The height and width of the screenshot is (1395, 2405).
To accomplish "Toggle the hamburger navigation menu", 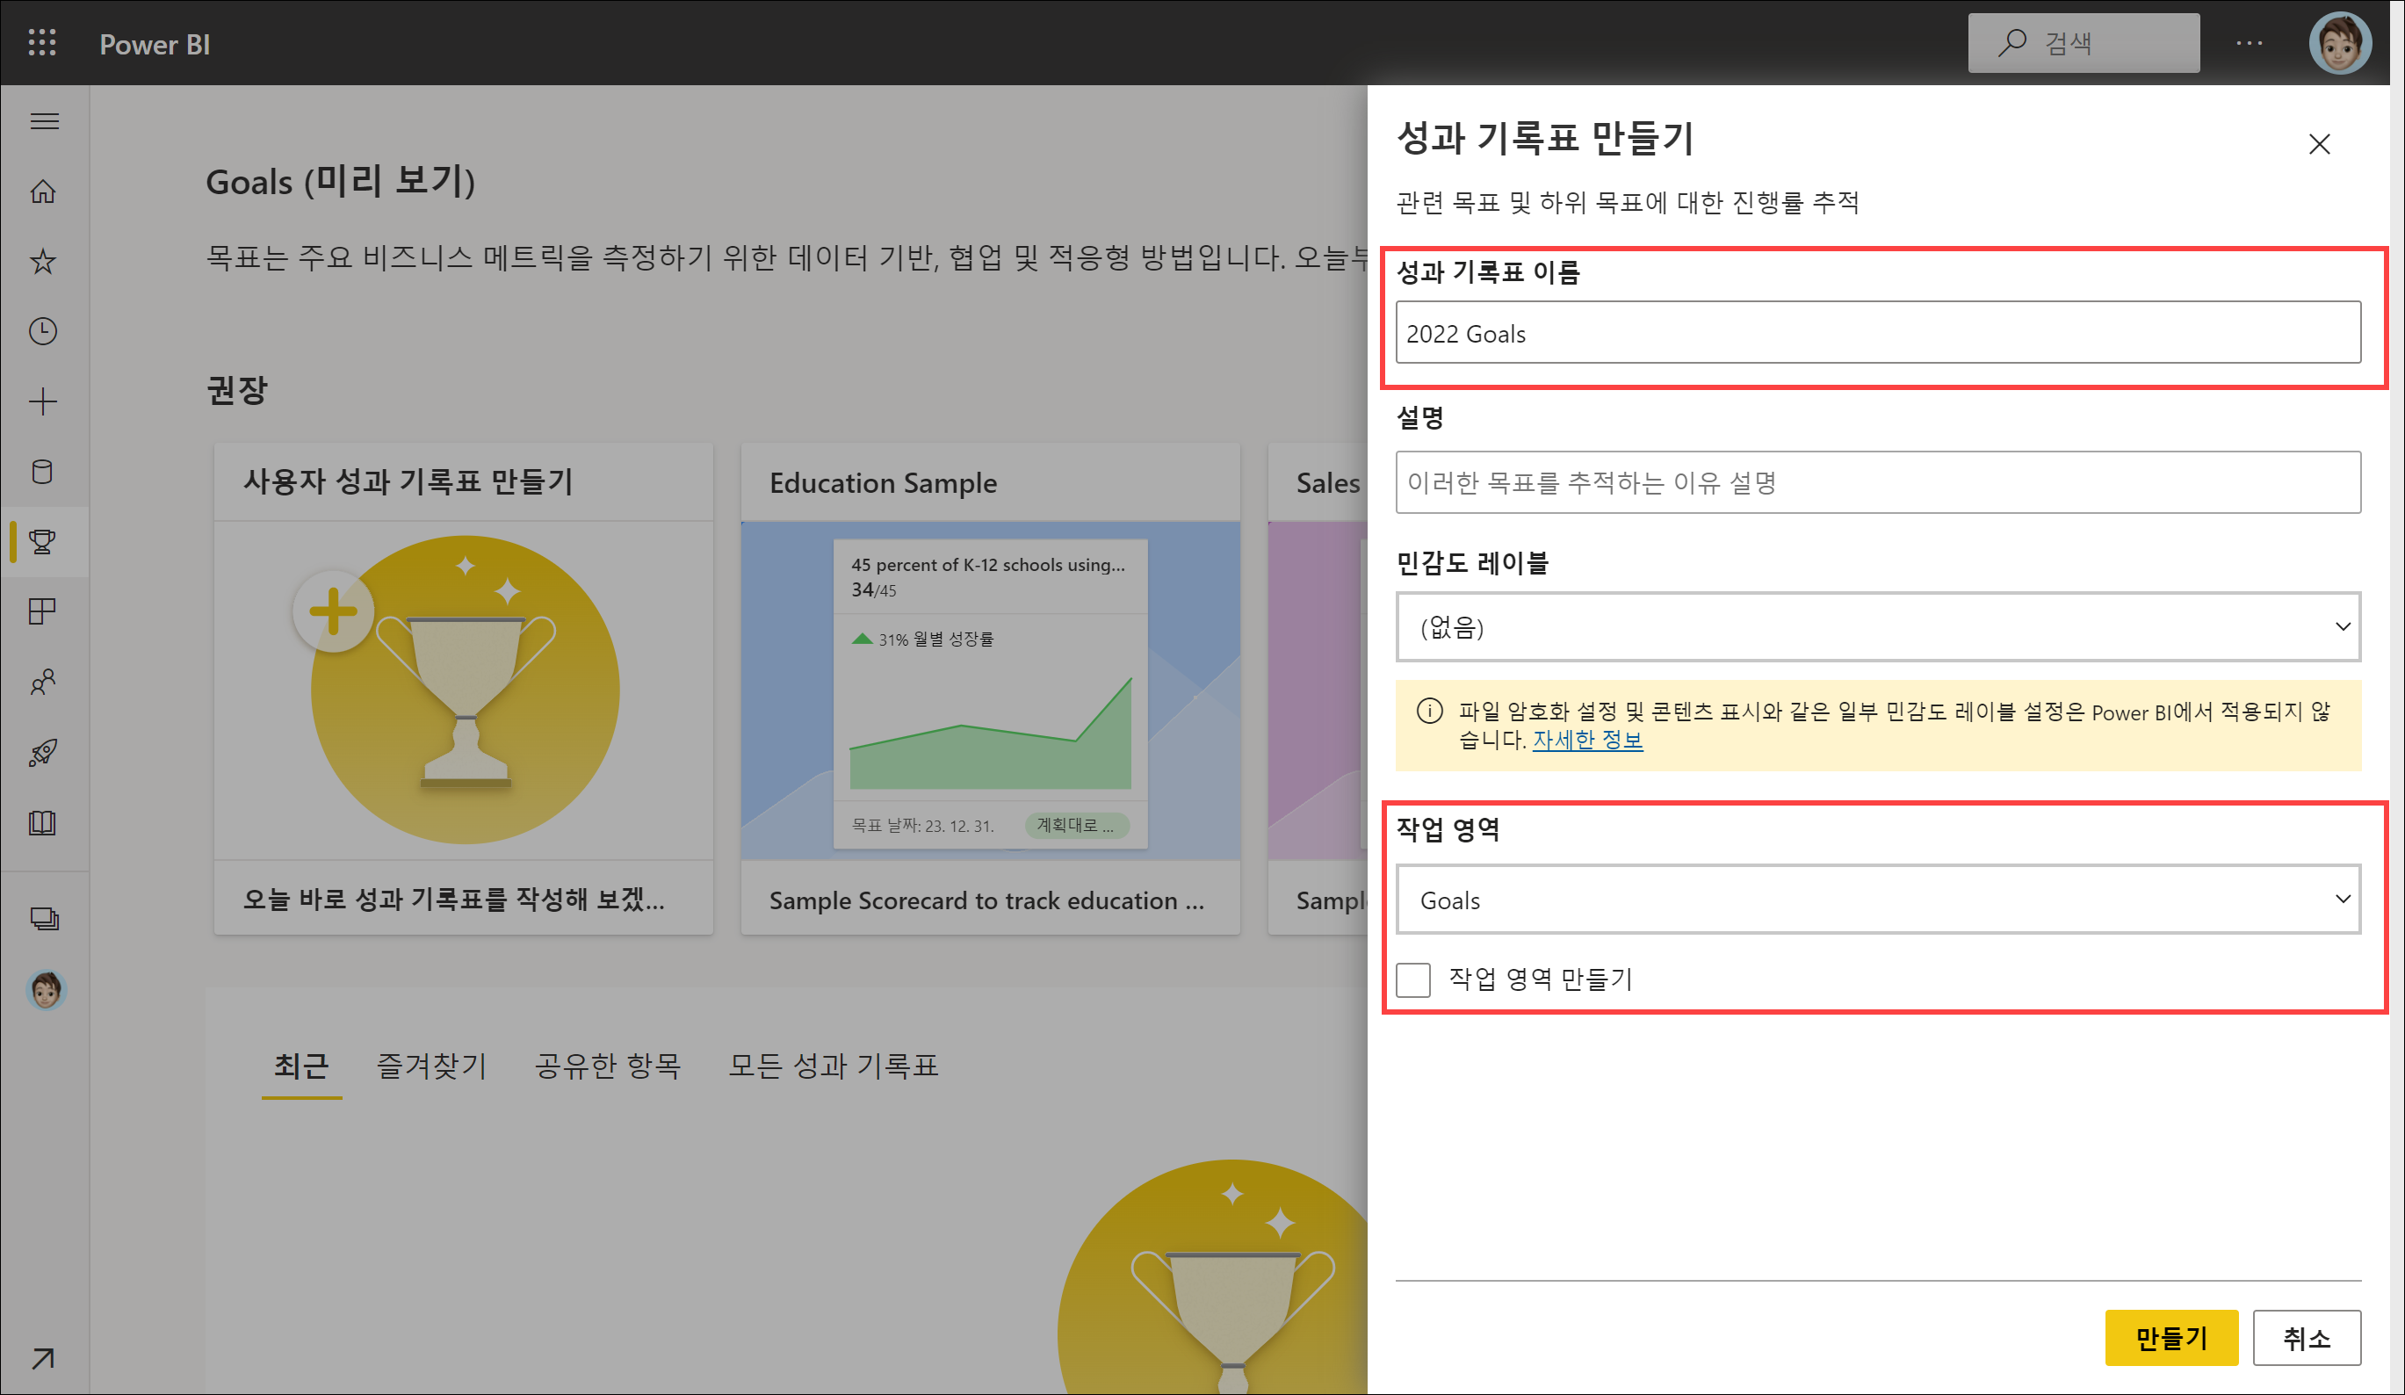I will 44,121.
